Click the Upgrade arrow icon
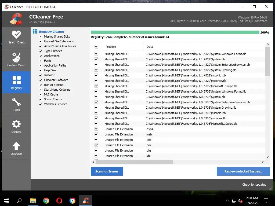Viewport: 275px width, 206px height. pos(16,146)
